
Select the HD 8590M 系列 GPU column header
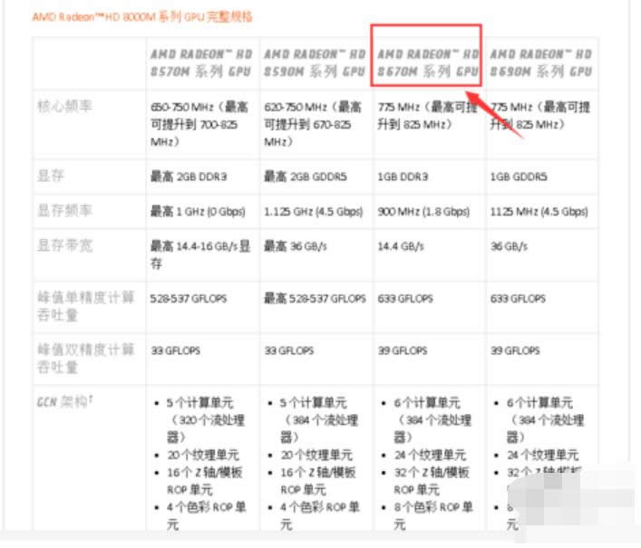pos(315,62)
